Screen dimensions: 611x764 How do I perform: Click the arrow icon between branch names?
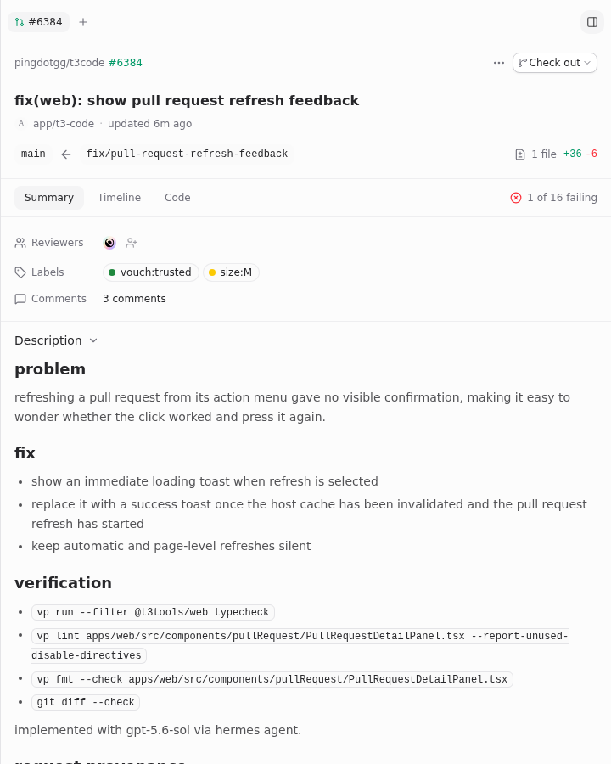(66, 154)
